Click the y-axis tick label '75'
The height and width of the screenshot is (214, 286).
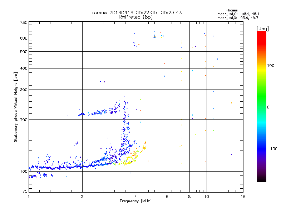click(x=25, y=191)
